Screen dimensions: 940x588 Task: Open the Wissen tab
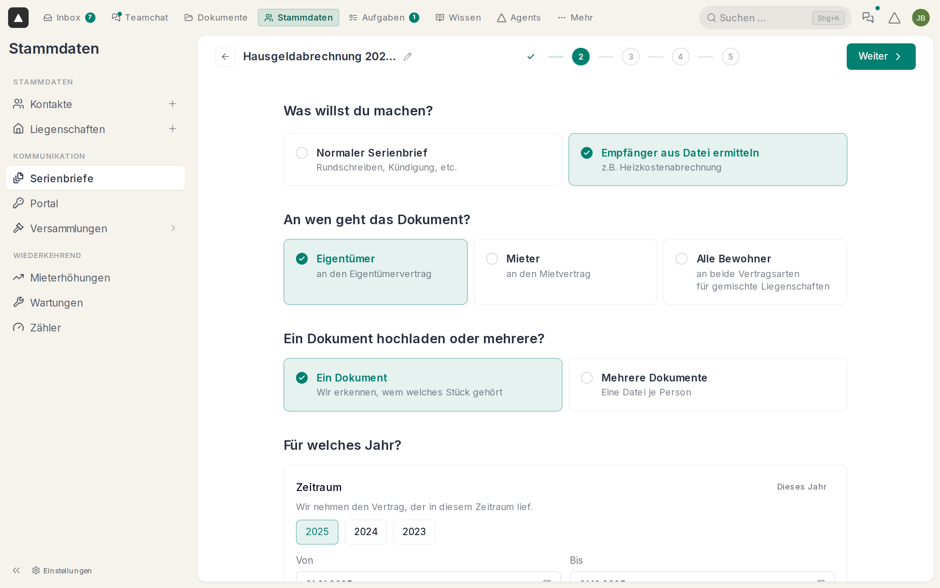click(458, 18)
